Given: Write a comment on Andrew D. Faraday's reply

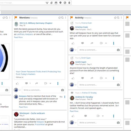Looking at the screenshot, I should [99, 123].
